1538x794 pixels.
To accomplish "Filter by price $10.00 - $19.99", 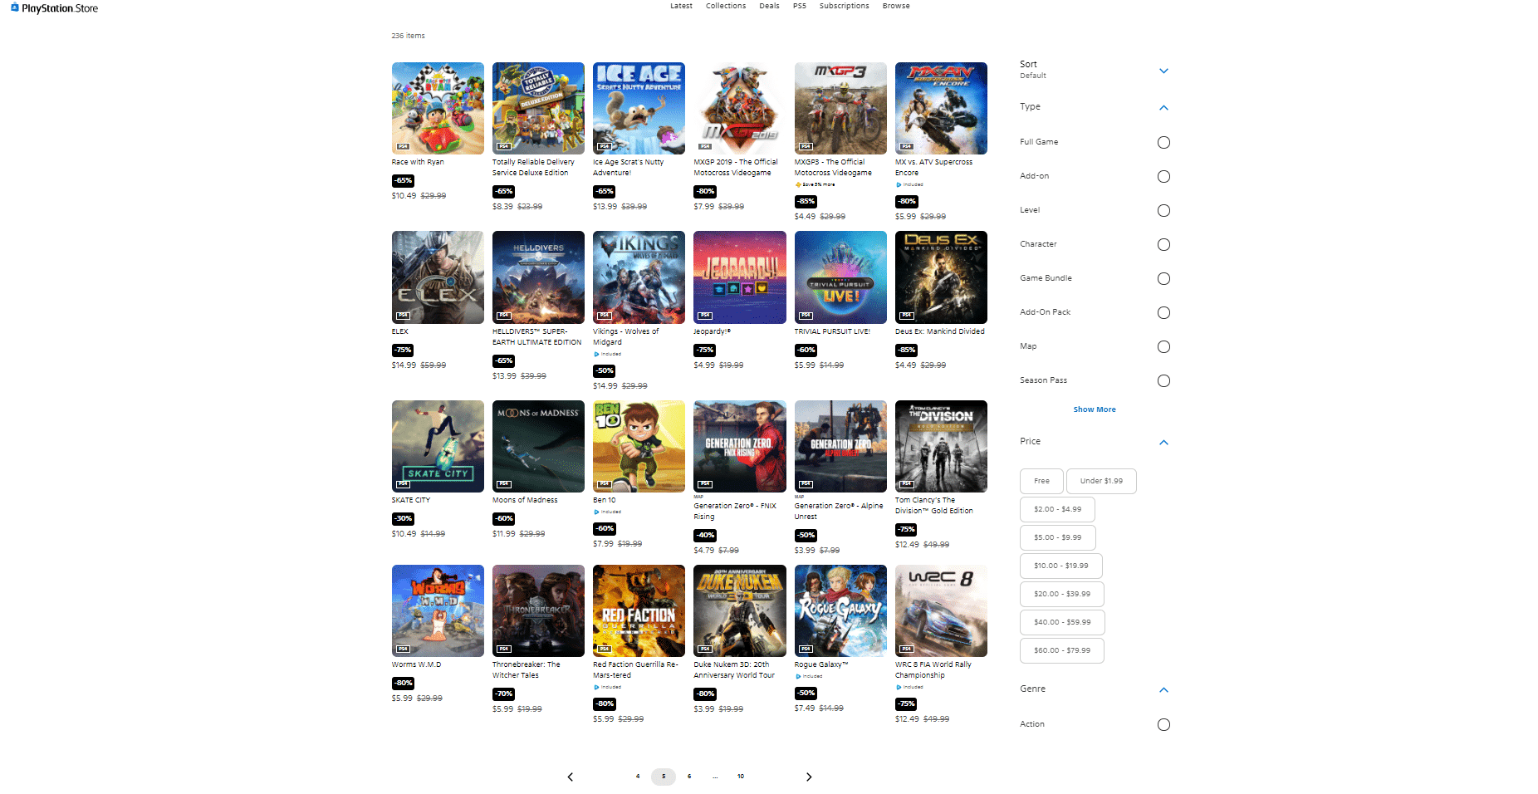I will coord(1060,566).
